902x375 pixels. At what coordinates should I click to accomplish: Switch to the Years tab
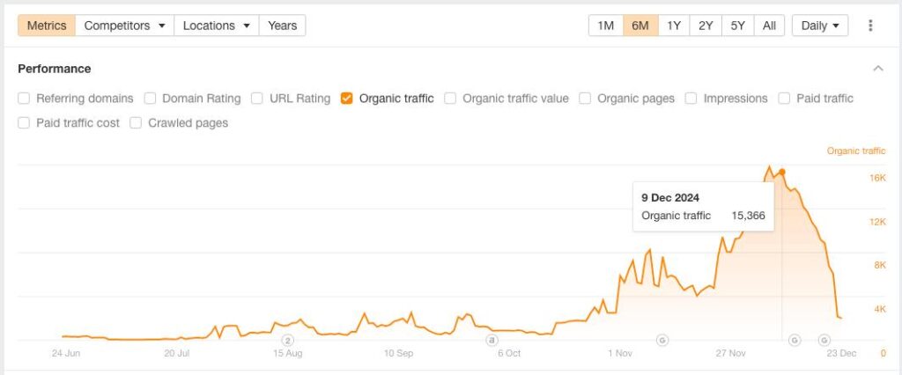tap(282, 26)
